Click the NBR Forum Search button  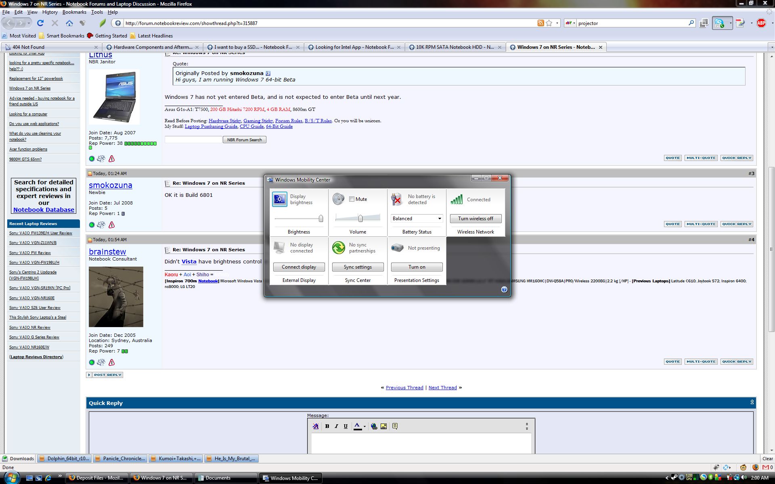pyautogui.click(x=244, y=140)
